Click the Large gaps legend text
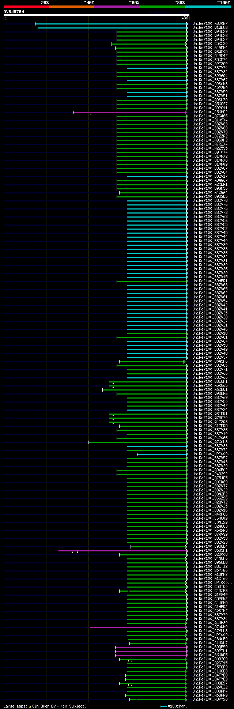This screenshot has width=234, height=709. [x=45, y=706]
